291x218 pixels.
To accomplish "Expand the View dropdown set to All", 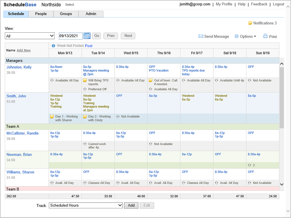I will pos(30,36).
